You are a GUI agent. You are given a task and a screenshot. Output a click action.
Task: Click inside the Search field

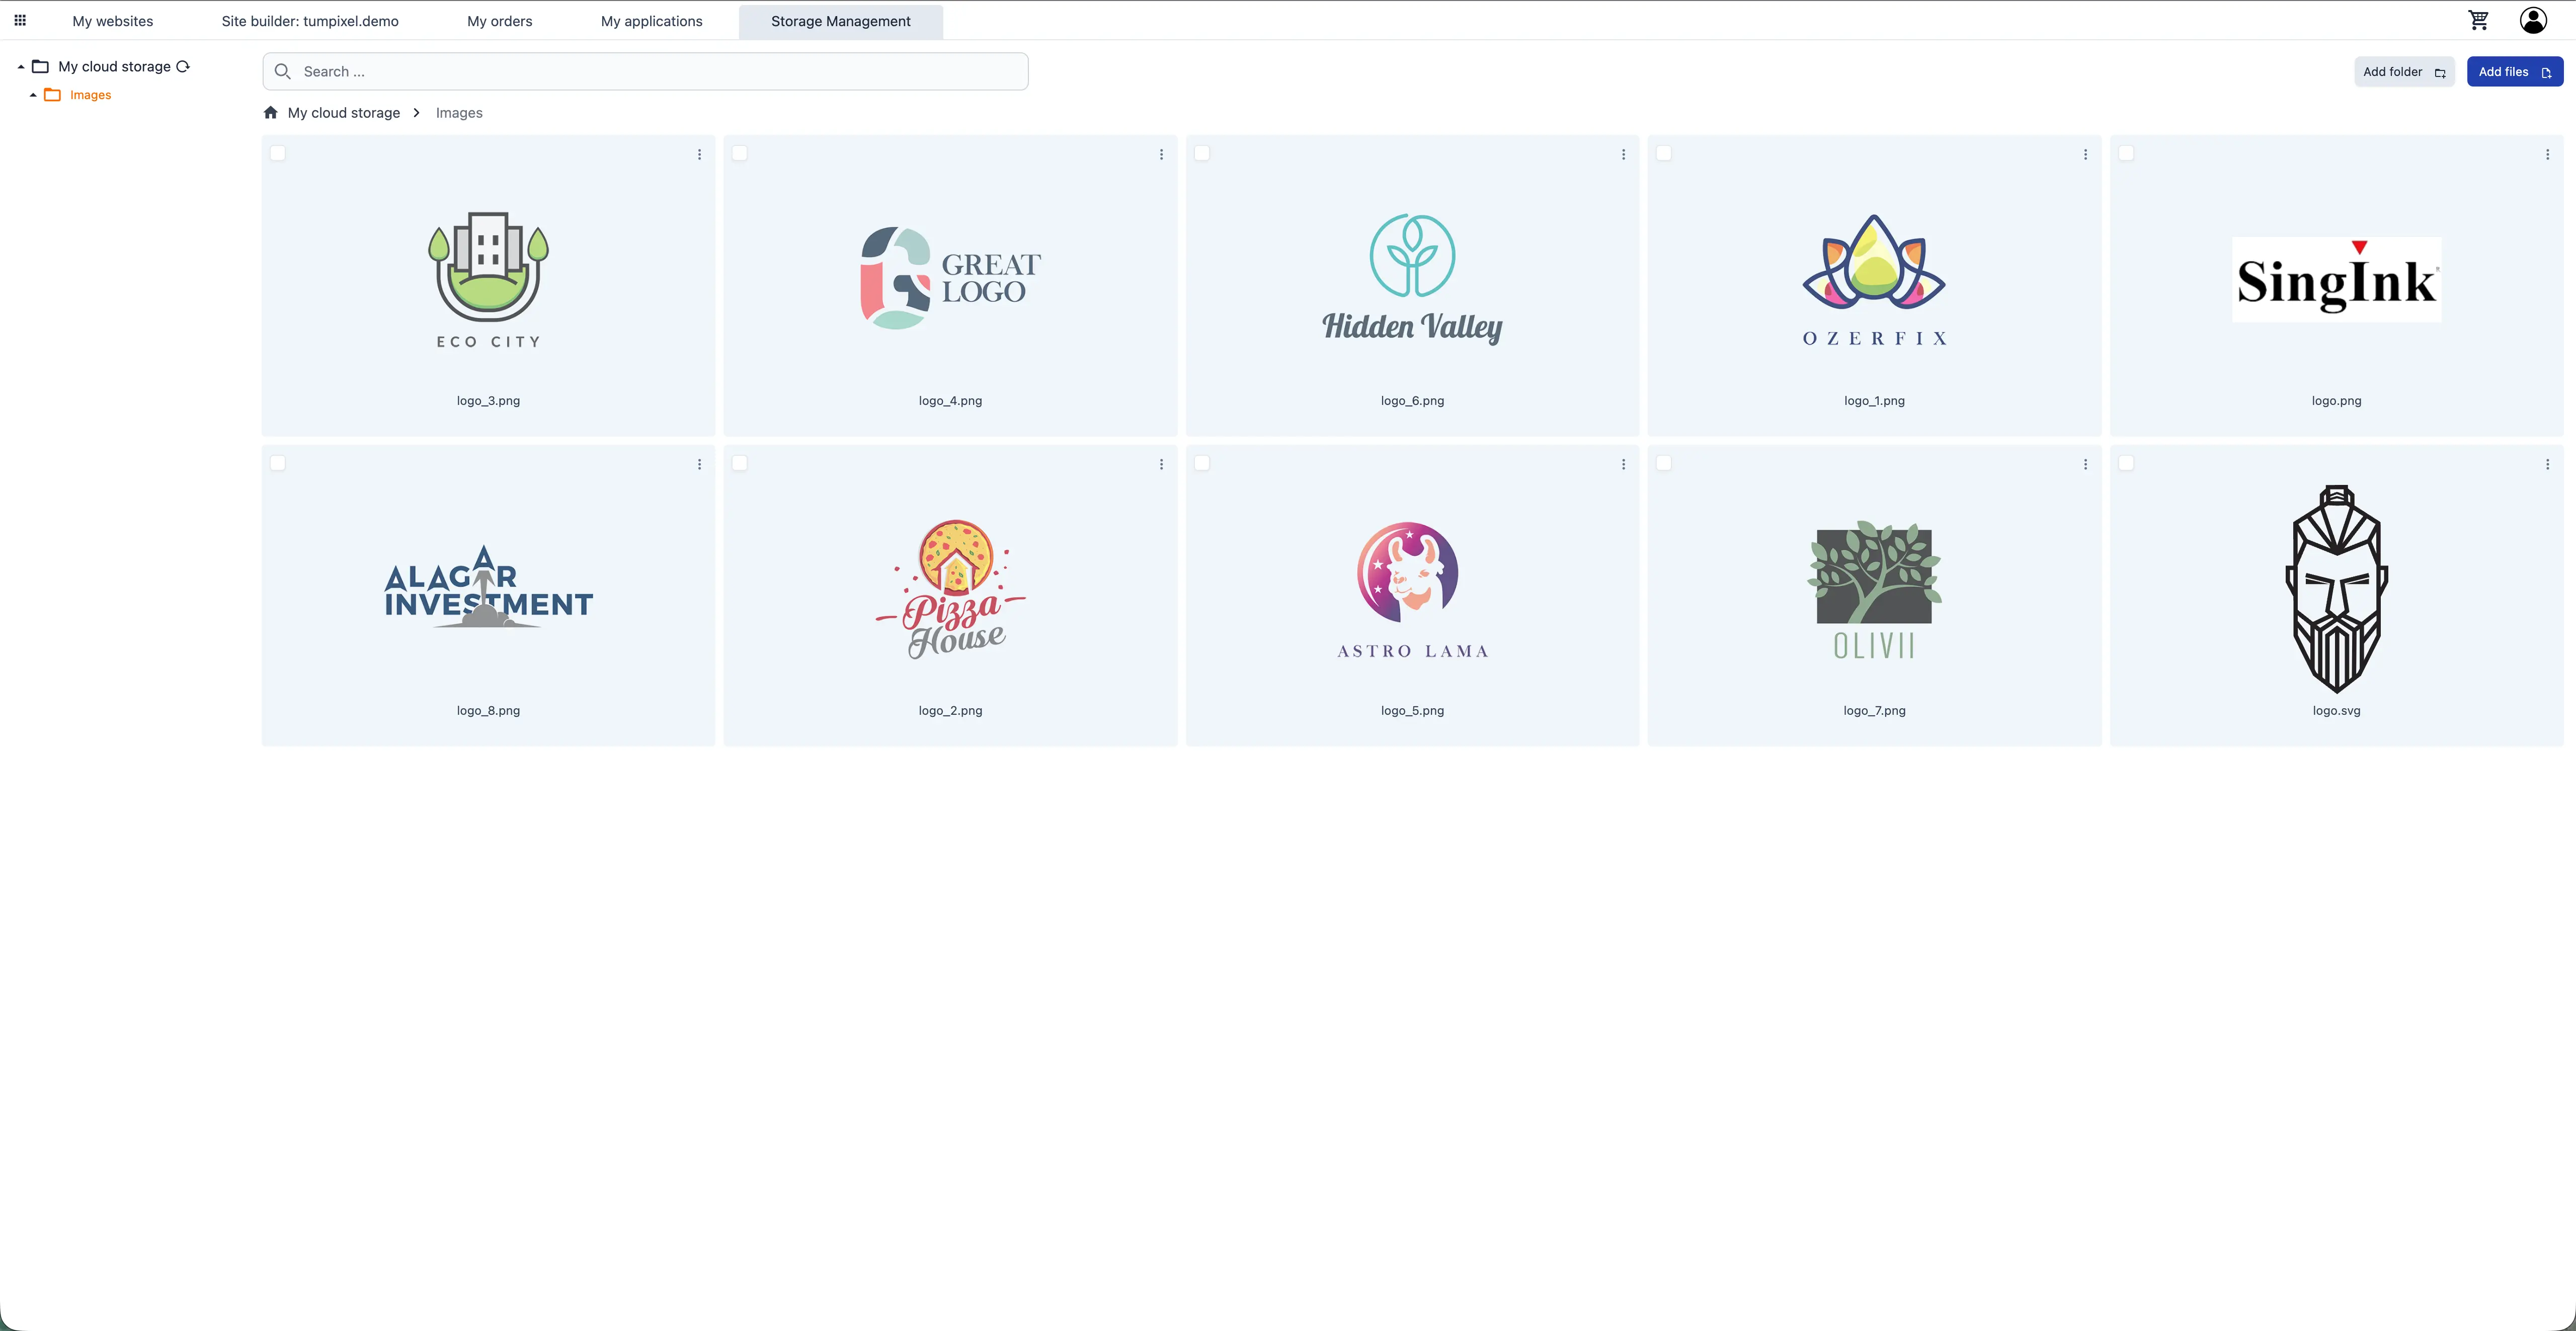(x=644, y=71)
